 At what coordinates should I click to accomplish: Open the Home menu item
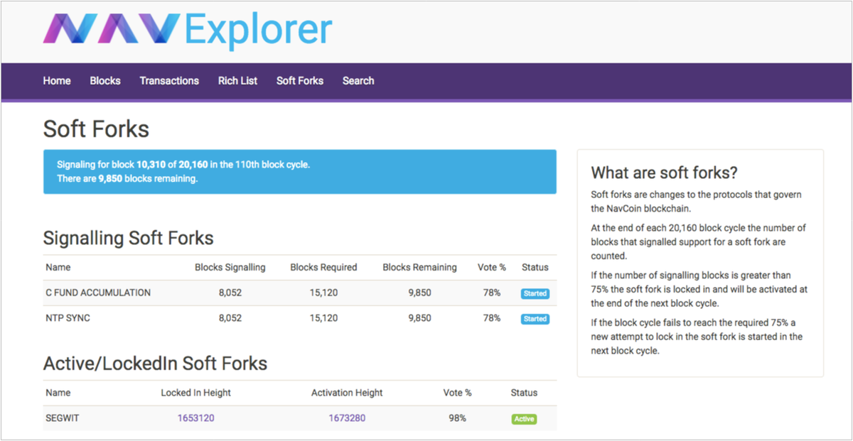click(x=57, y=81)
